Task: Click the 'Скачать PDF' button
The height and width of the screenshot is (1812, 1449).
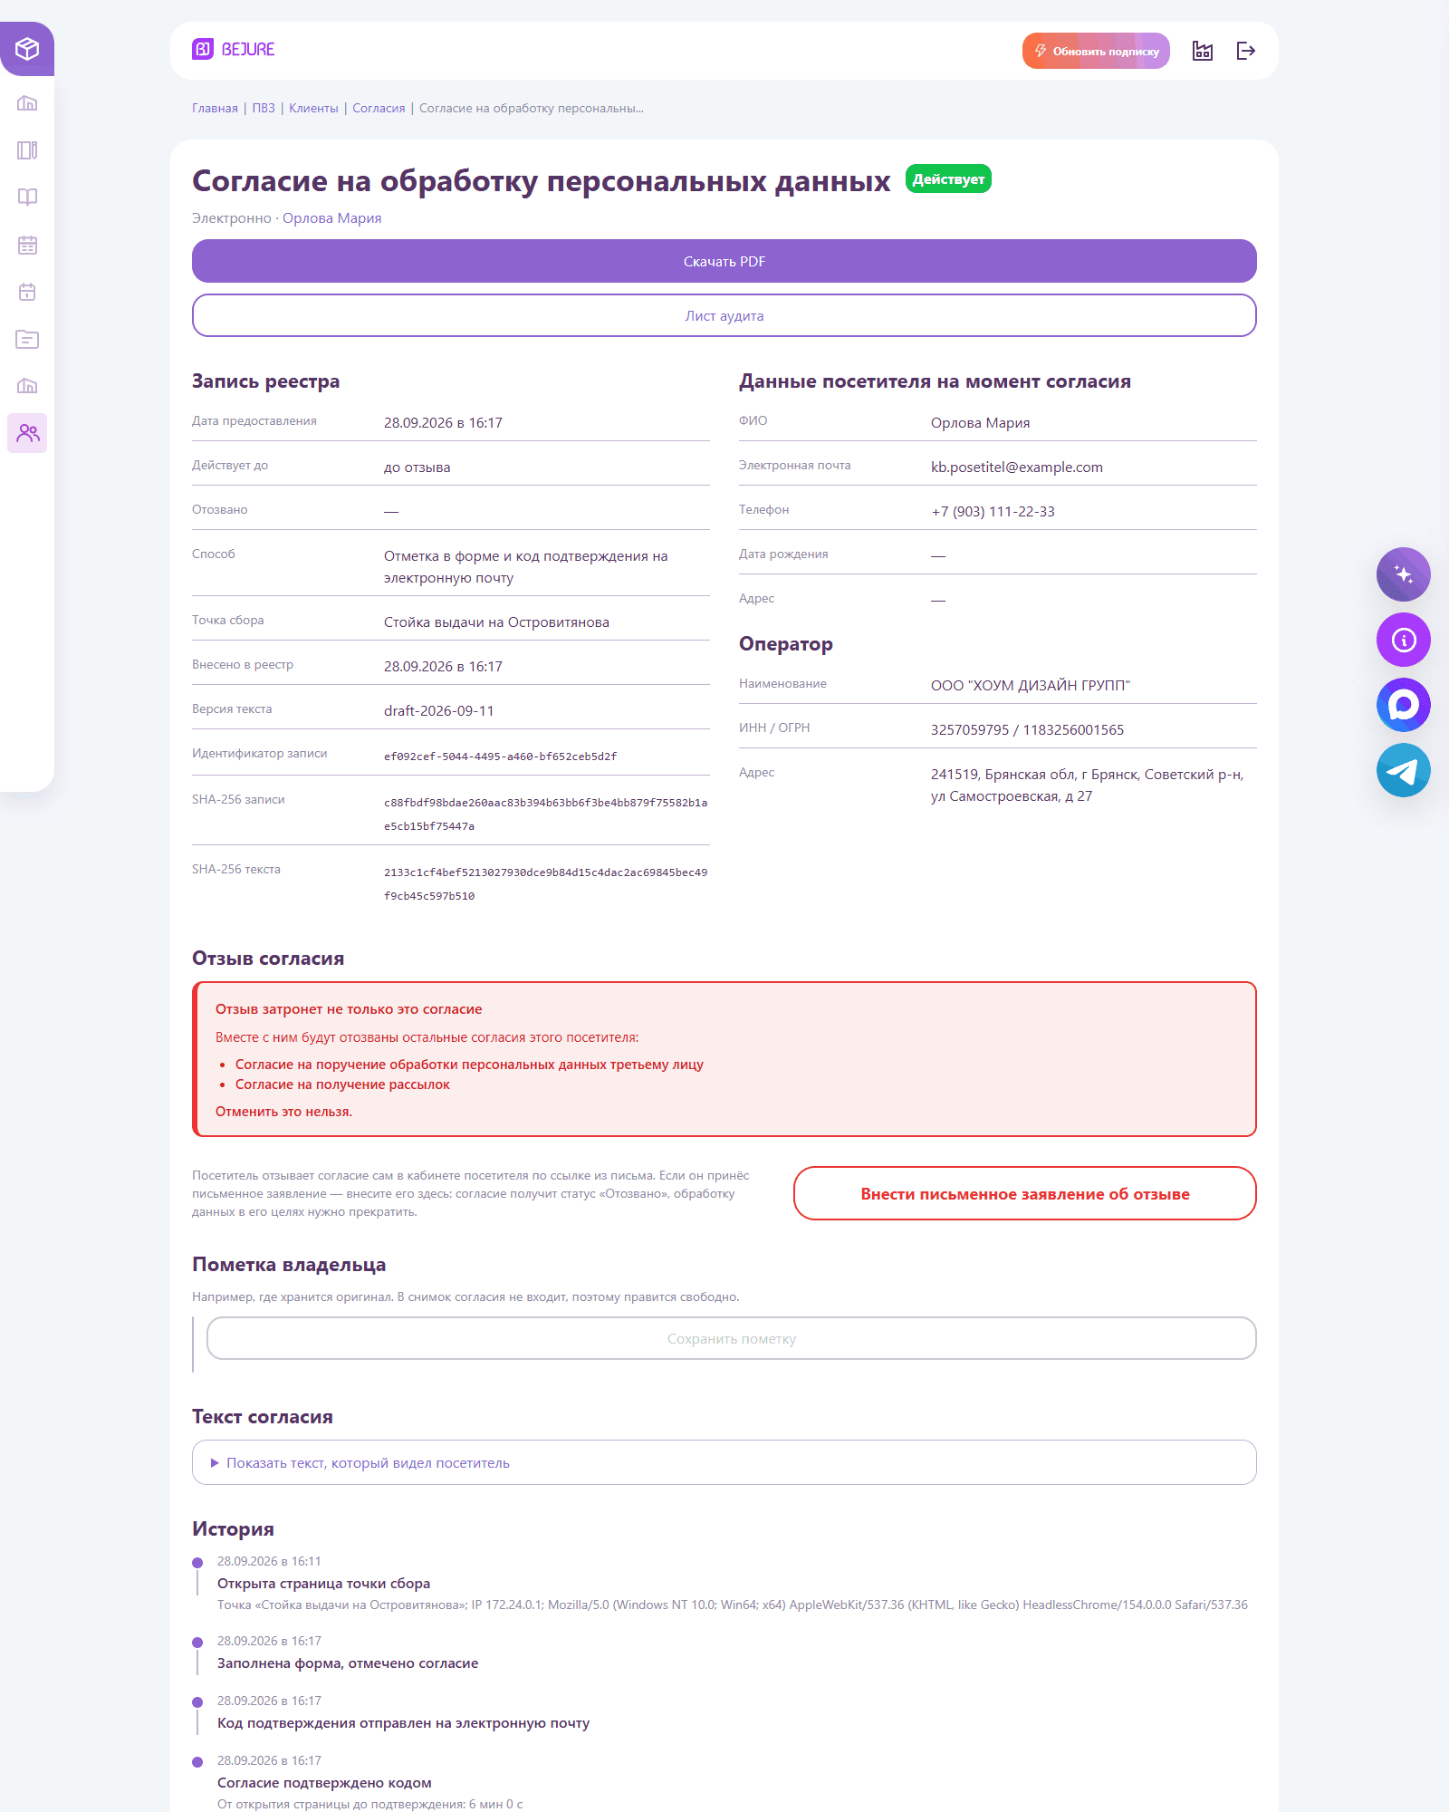Action: (x=724, y=261)
